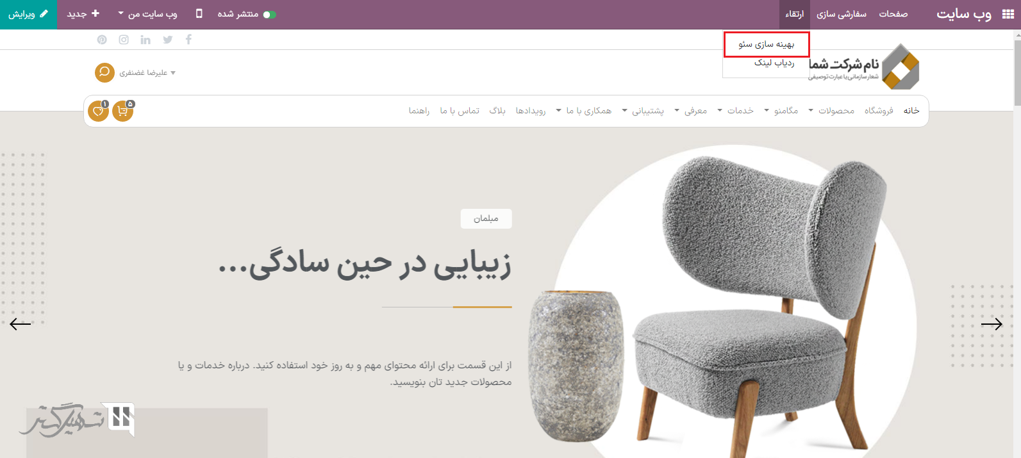Image resolution: width=1021 pixels, height=458 pixels.
Task: Click the جدید new content button
Action: 83,14
